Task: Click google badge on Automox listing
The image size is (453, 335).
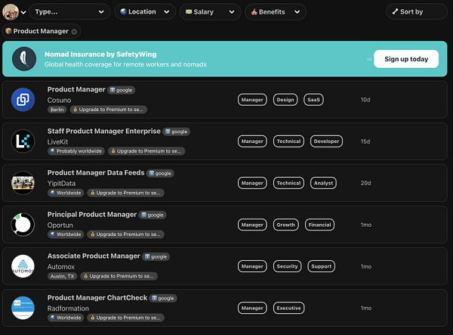Action: coord(156,256)
